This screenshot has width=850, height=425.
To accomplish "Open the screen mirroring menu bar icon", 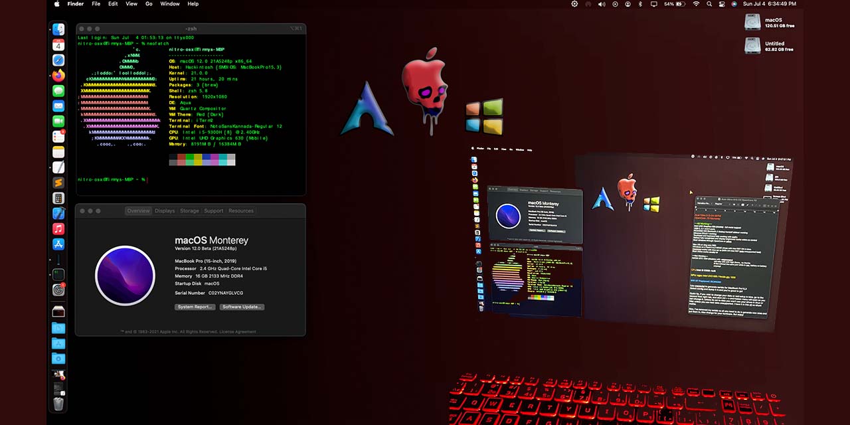I will pos(653,4).
